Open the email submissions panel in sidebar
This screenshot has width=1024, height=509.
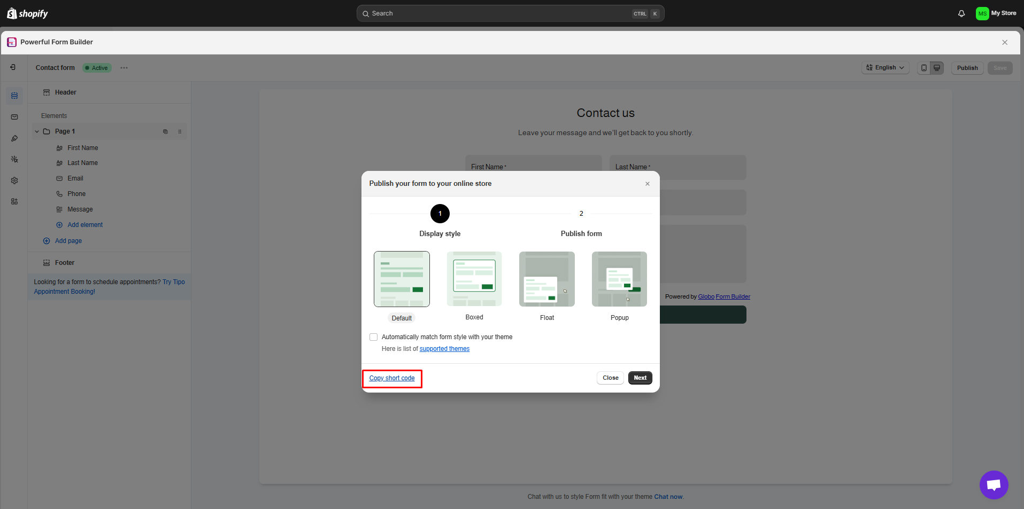[x=14, y=117]
